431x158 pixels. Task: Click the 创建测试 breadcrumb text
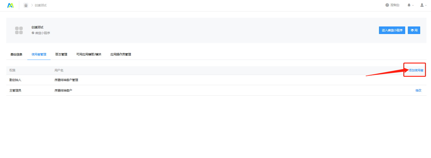coord(41,5)
